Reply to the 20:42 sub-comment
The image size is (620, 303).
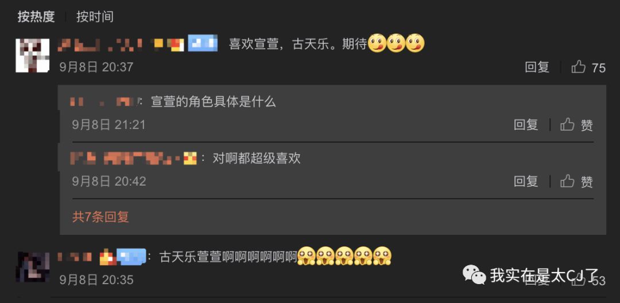pos(526,181)
